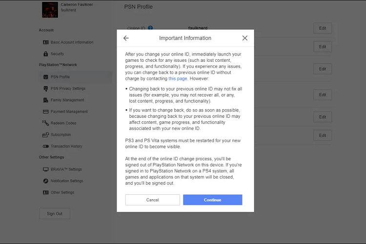Click the Important Information dialog title

185,38
